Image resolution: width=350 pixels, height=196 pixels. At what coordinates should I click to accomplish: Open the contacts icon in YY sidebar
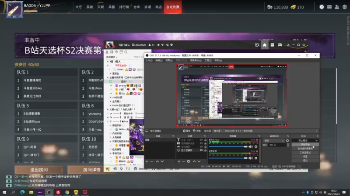coord(107,52)
